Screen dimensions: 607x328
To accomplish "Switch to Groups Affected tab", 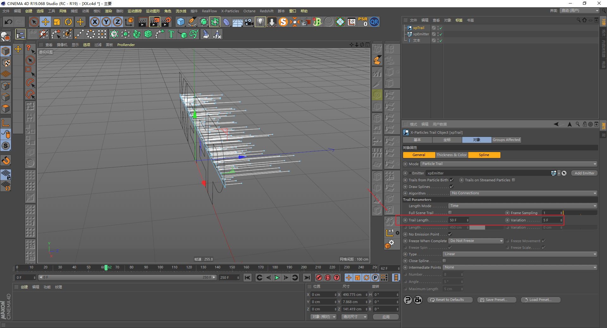I will [x=506, y=140].
